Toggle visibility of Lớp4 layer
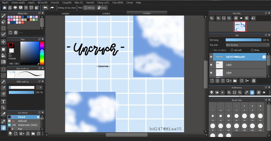This screenshot has width=271, height=141. pyautogui.click(x=211, y=73)
